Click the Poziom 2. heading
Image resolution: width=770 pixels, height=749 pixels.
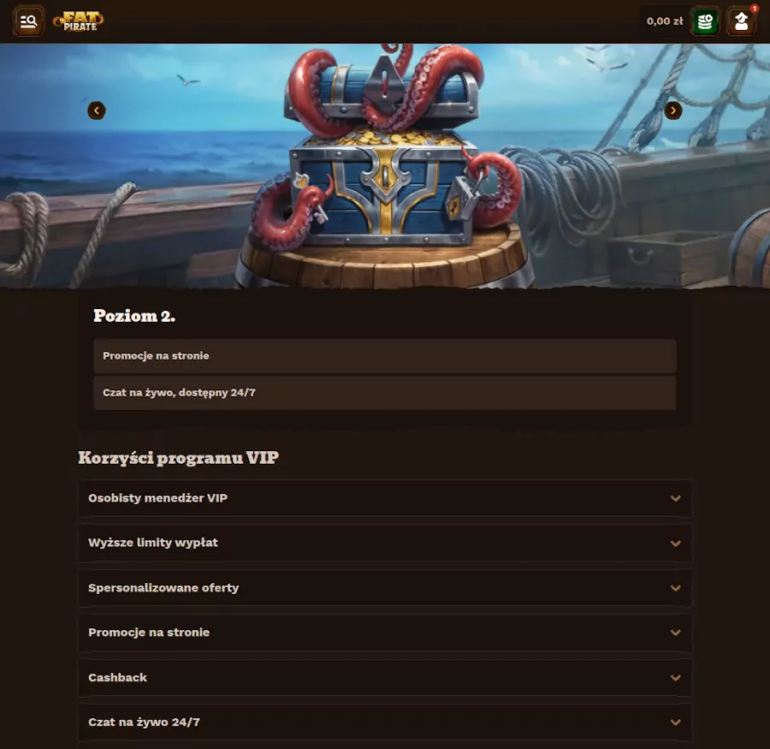coord(134,316)
